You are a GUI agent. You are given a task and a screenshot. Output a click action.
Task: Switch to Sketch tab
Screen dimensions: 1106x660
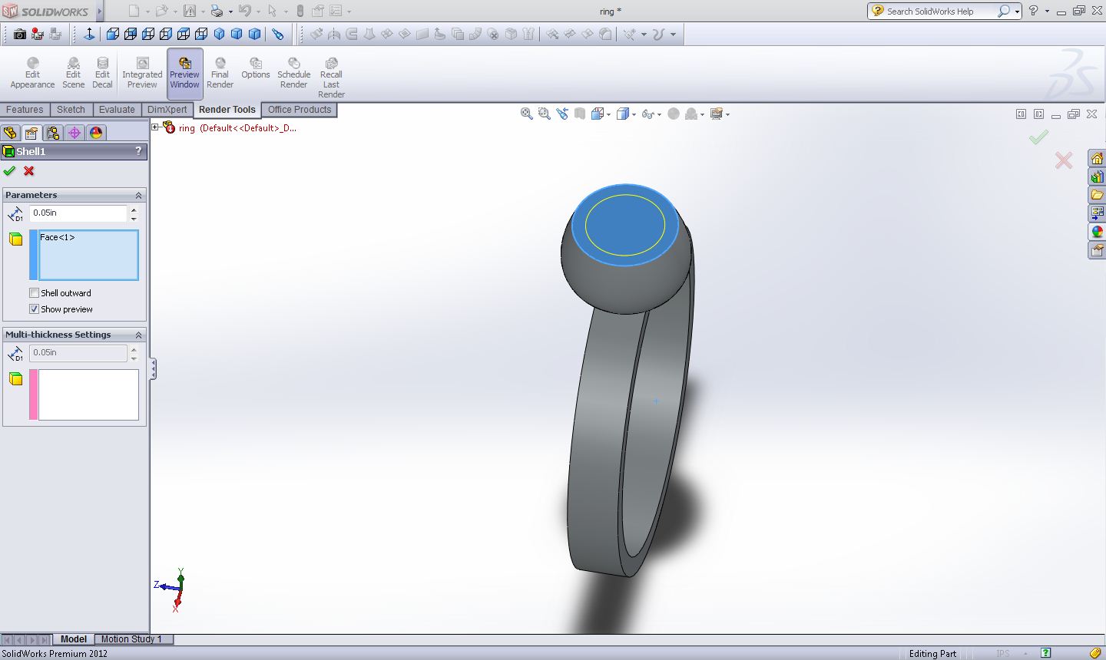[71, 110]
